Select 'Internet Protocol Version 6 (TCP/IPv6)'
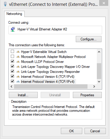This screenshot has height=139, width=110. [48, 77]
